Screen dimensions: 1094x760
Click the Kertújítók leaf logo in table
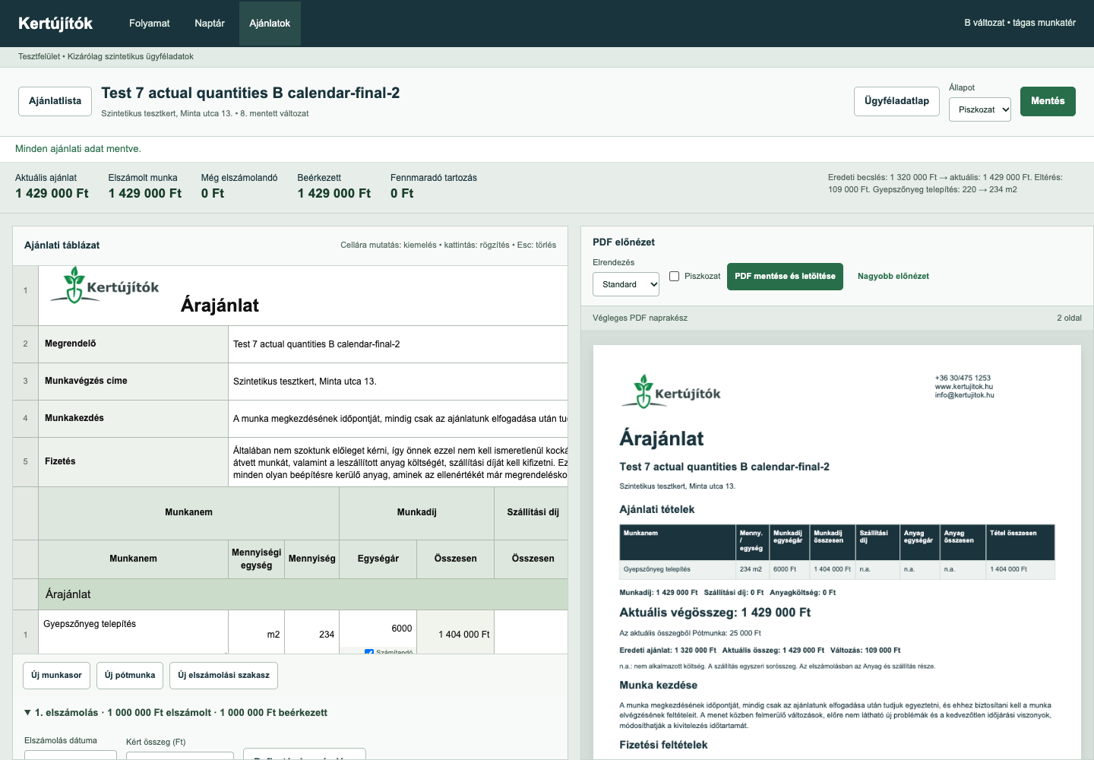(x=105, y=285)
